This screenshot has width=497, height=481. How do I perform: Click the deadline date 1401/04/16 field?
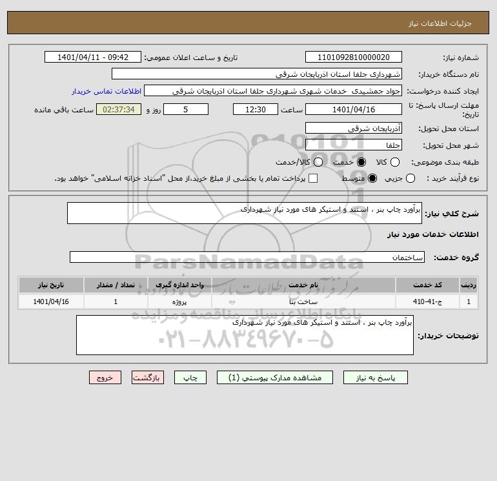[x=354, y=109]
